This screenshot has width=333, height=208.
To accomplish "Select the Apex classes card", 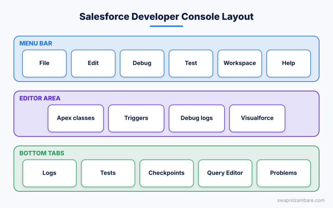I will [76, 118].
